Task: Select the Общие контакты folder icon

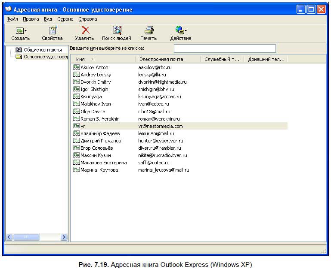Action: click(x=19, y=50)
